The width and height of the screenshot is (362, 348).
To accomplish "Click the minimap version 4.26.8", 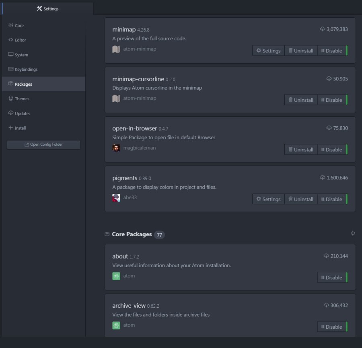I will 143,30.
